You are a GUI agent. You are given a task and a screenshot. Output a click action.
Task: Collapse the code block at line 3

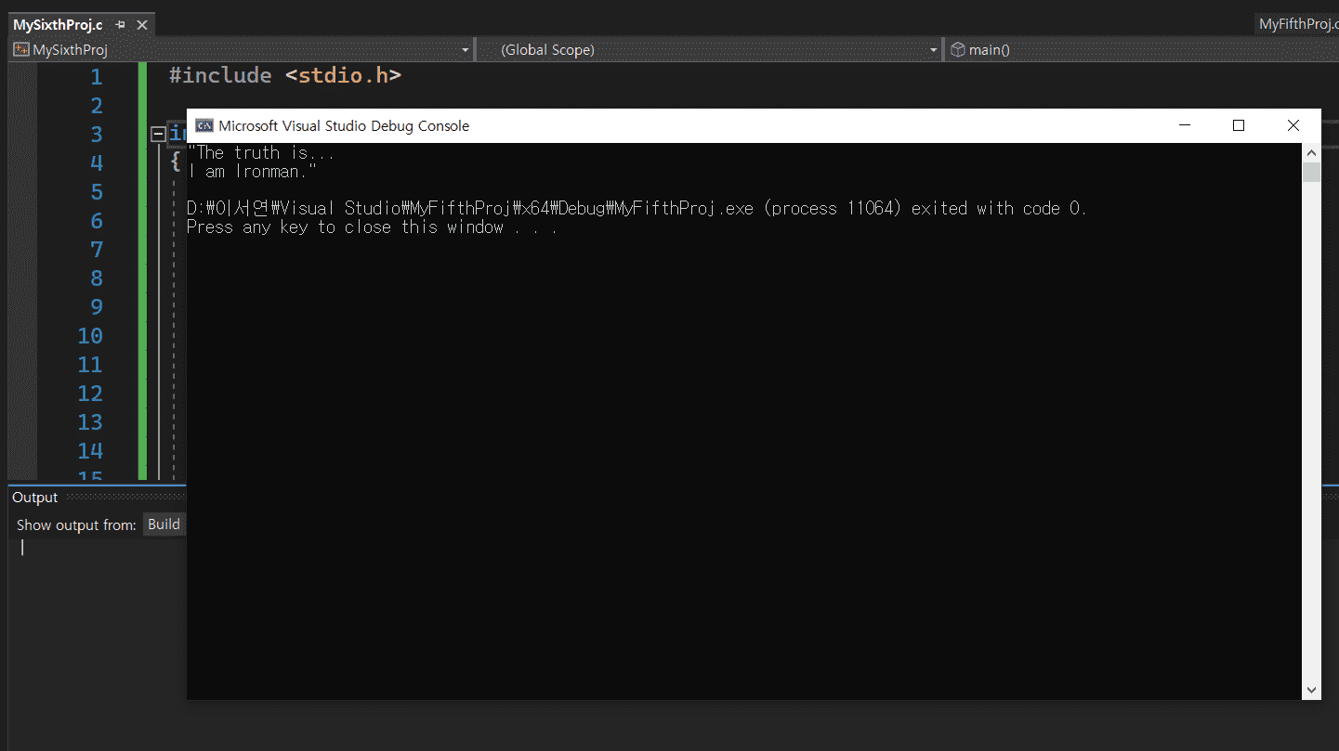pos(159,135)
